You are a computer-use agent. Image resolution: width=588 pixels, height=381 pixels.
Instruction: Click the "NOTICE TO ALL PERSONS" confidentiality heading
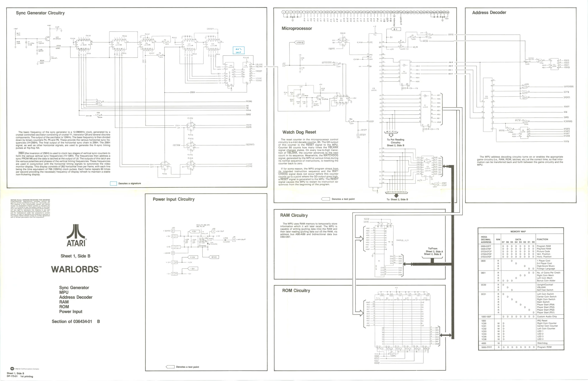click(30, 200)
